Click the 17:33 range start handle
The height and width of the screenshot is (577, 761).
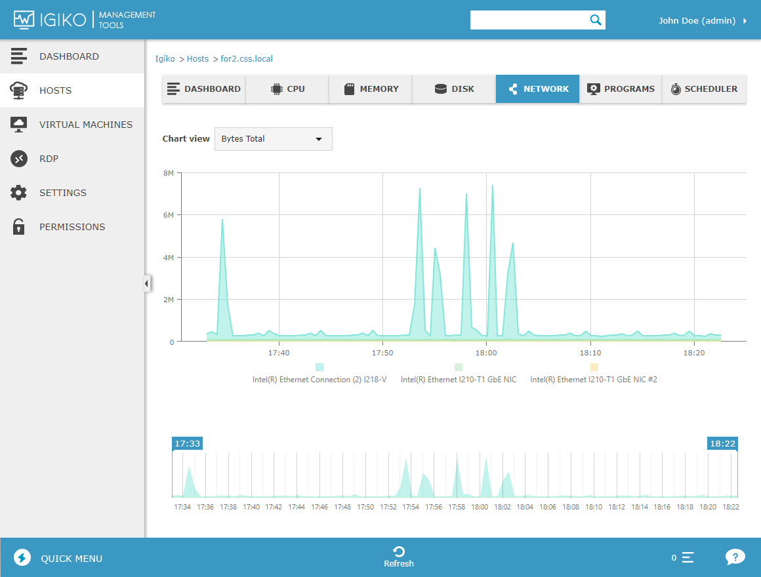(x=188, y=444)
